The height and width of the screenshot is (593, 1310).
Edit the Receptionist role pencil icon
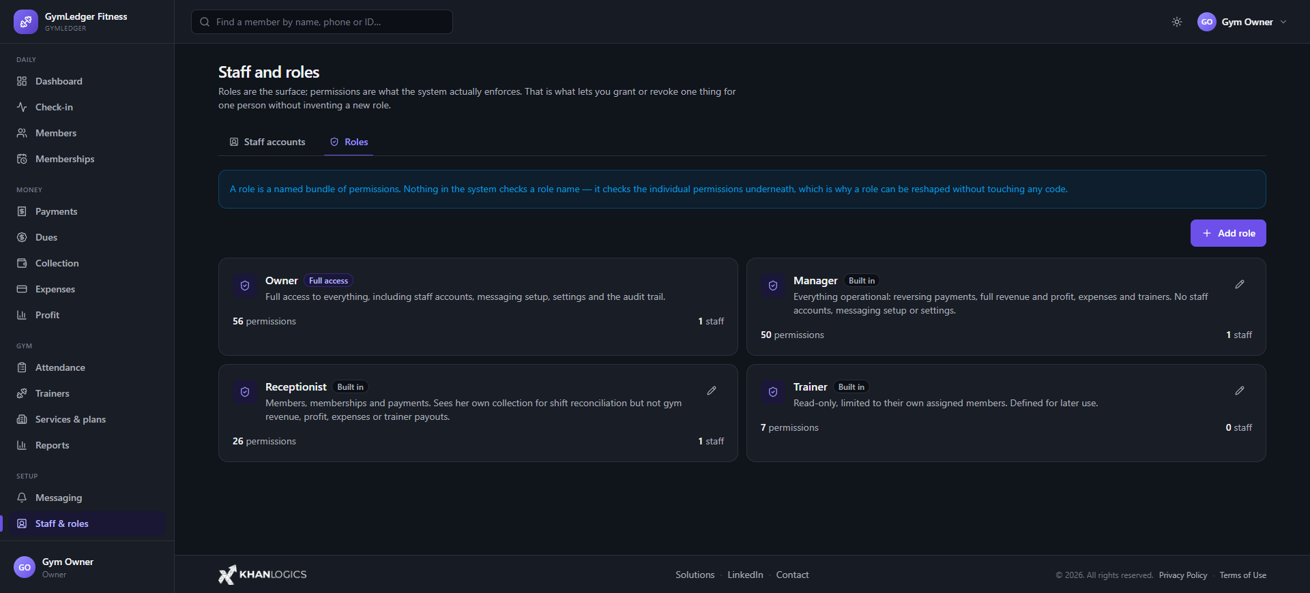(x=712, y=391)
